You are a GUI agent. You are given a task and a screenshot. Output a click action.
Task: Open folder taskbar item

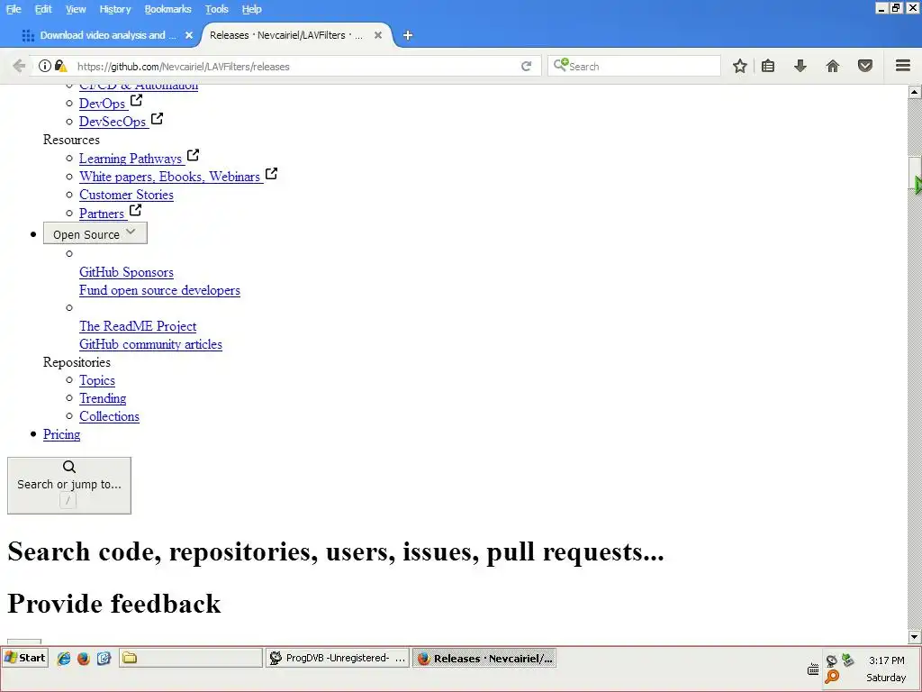tap(191, 658)
